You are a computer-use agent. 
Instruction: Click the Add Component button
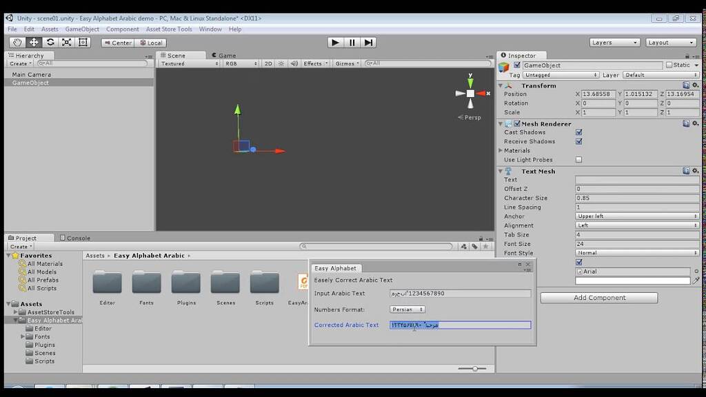[x=598, y=297]
